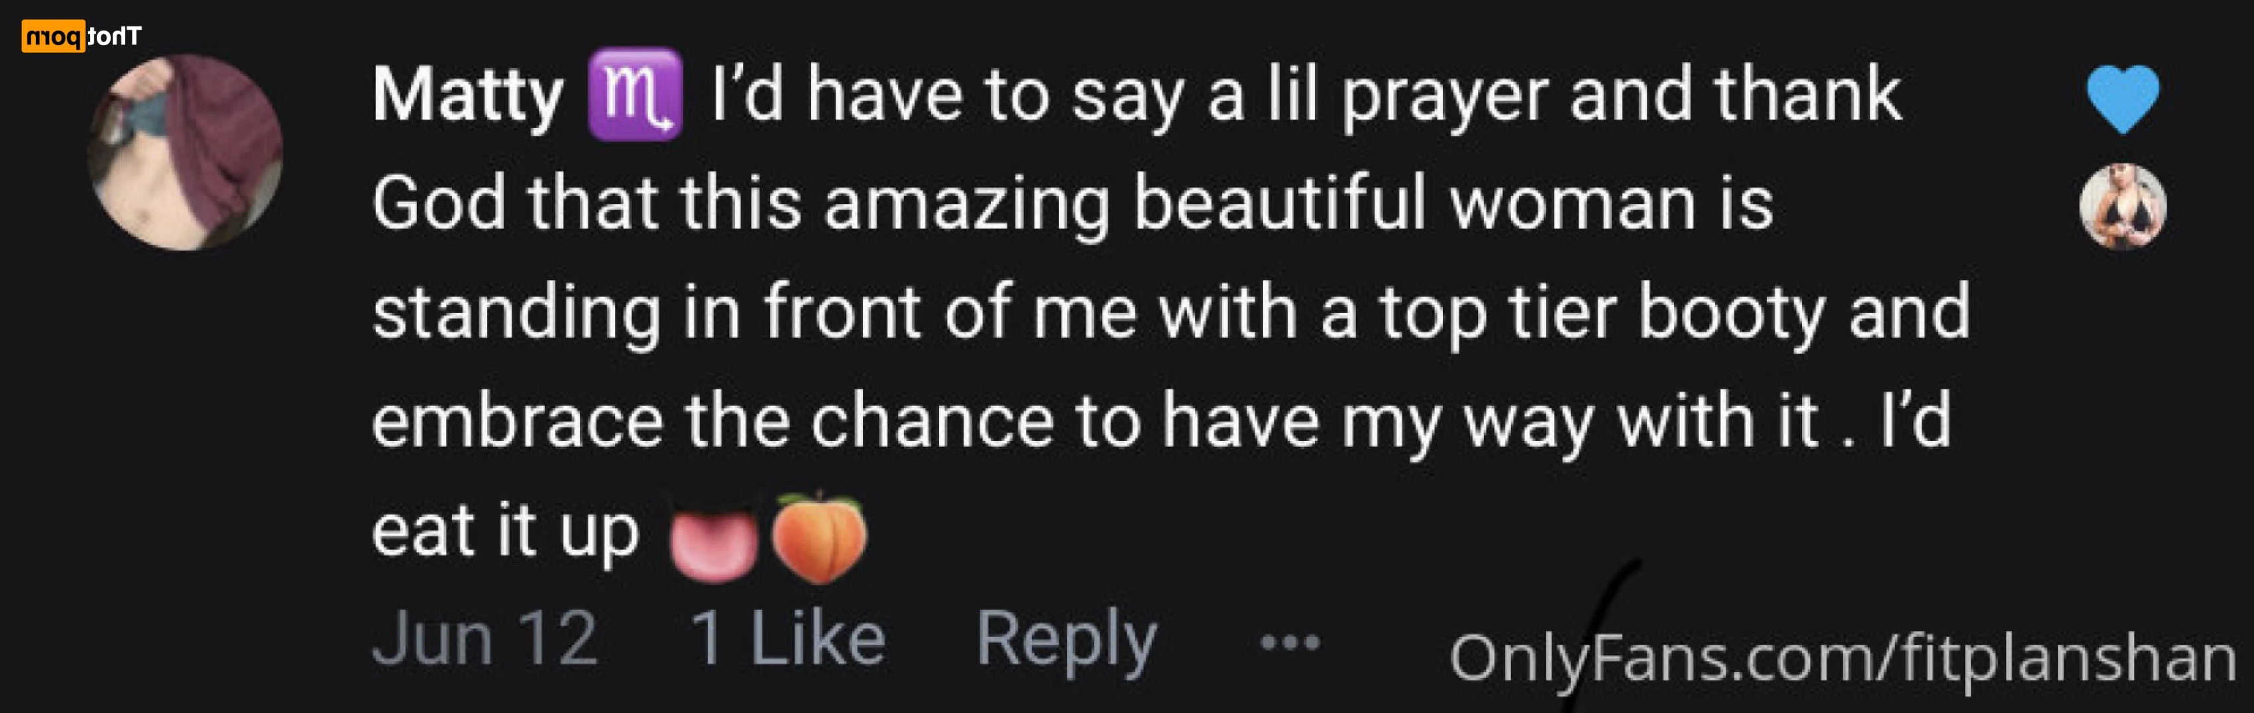The image size is (2254, 713).
Task: Click the Jun 12 timestamp
Action: pyautogui.click(x=486, y=639)
